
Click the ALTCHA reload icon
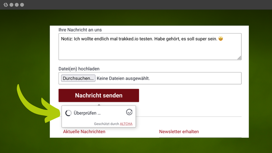[129, 112]
